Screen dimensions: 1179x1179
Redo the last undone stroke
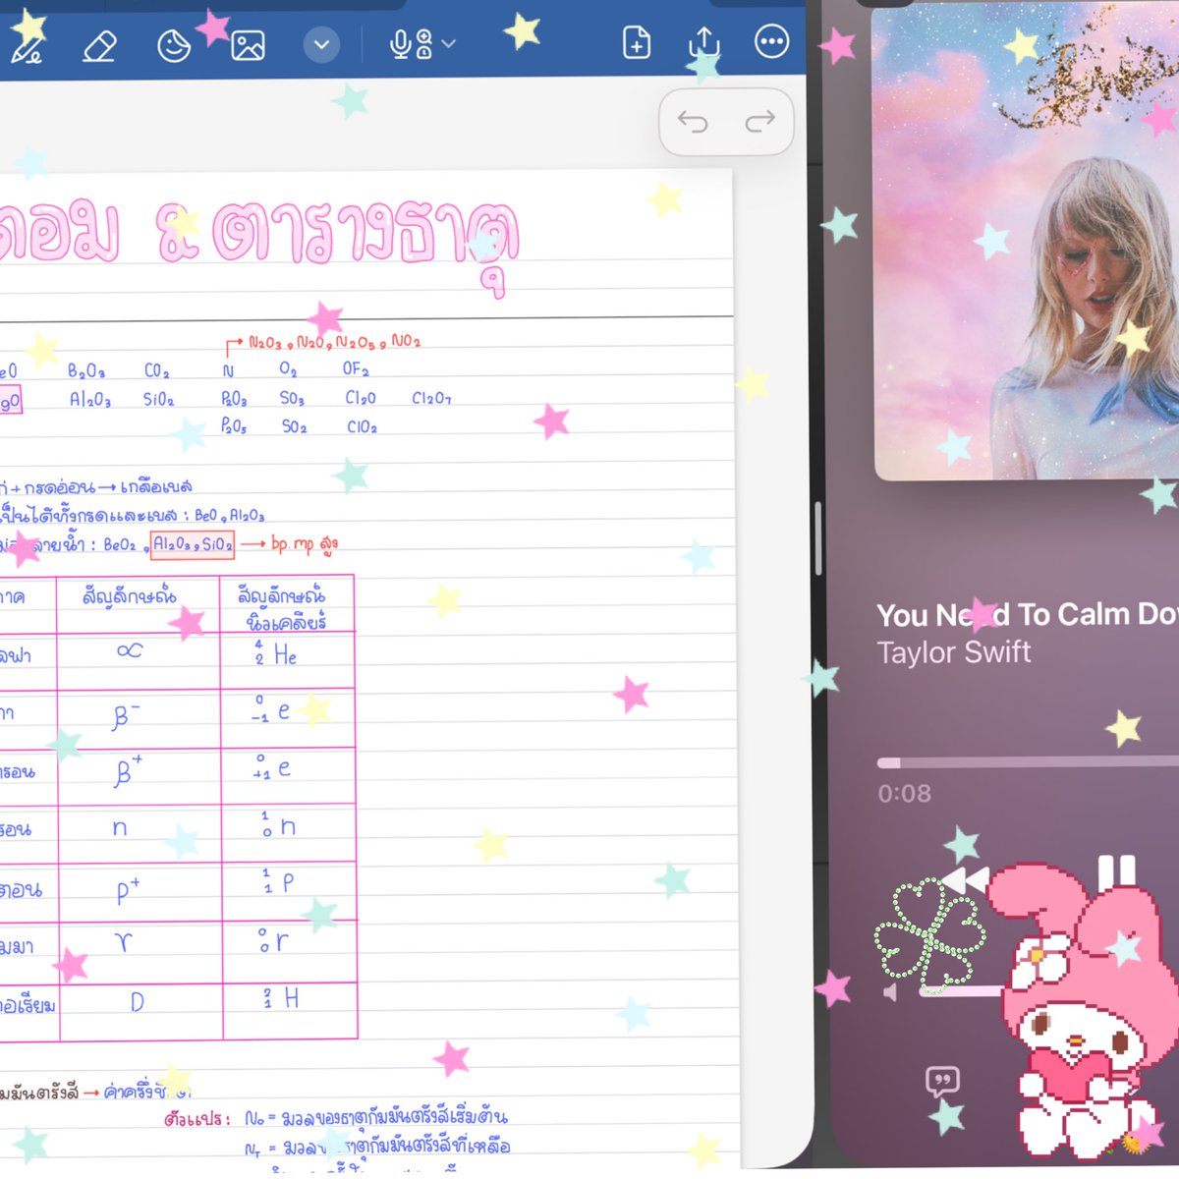click(x=759, y=122)
